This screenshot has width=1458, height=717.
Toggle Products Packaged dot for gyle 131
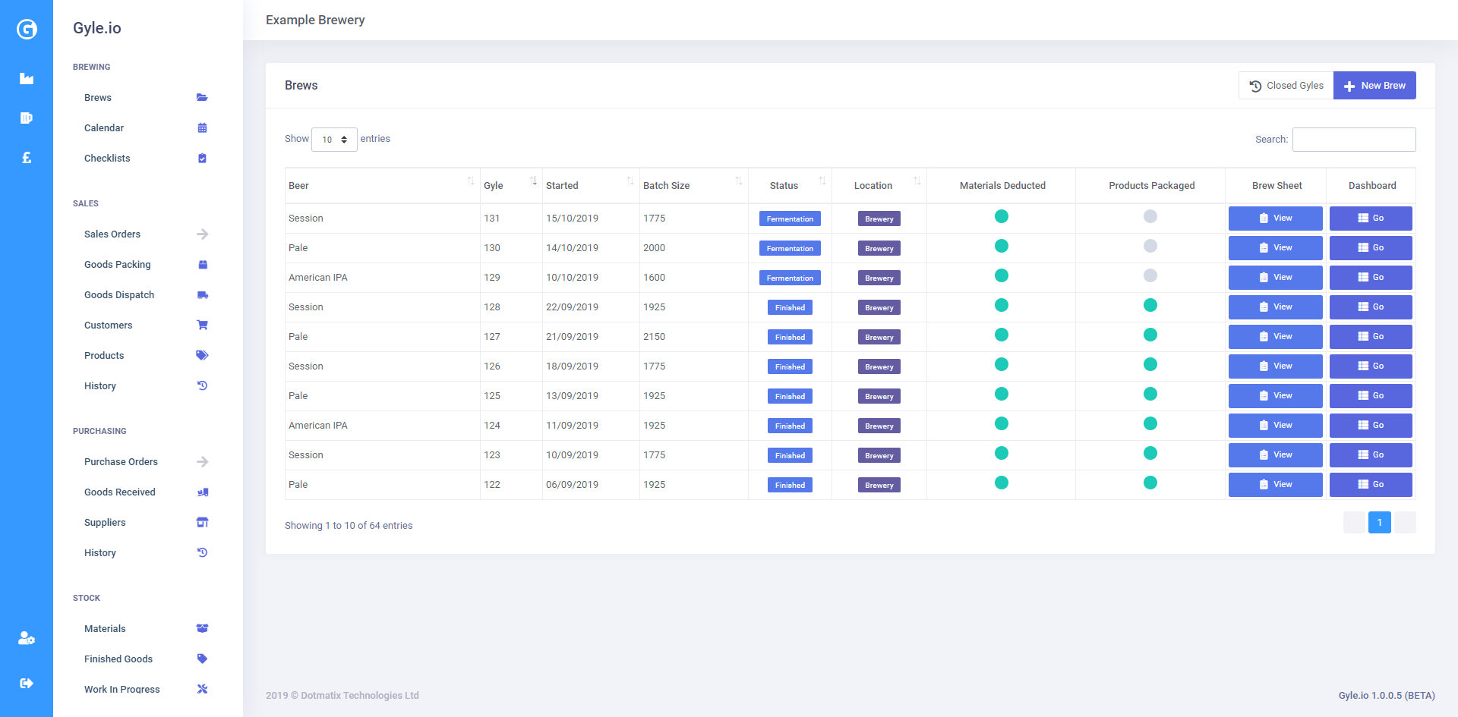pyautogui.click(x=1150, y=217)
